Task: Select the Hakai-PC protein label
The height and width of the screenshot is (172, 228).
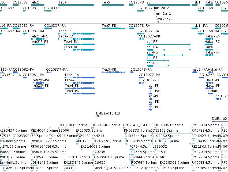Action: (x=215, y=91)
